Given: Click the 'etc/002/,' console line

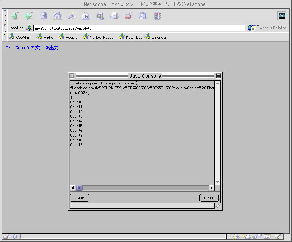Looking at the screenshot, I should pyautogui.click(x=80, y=92).
